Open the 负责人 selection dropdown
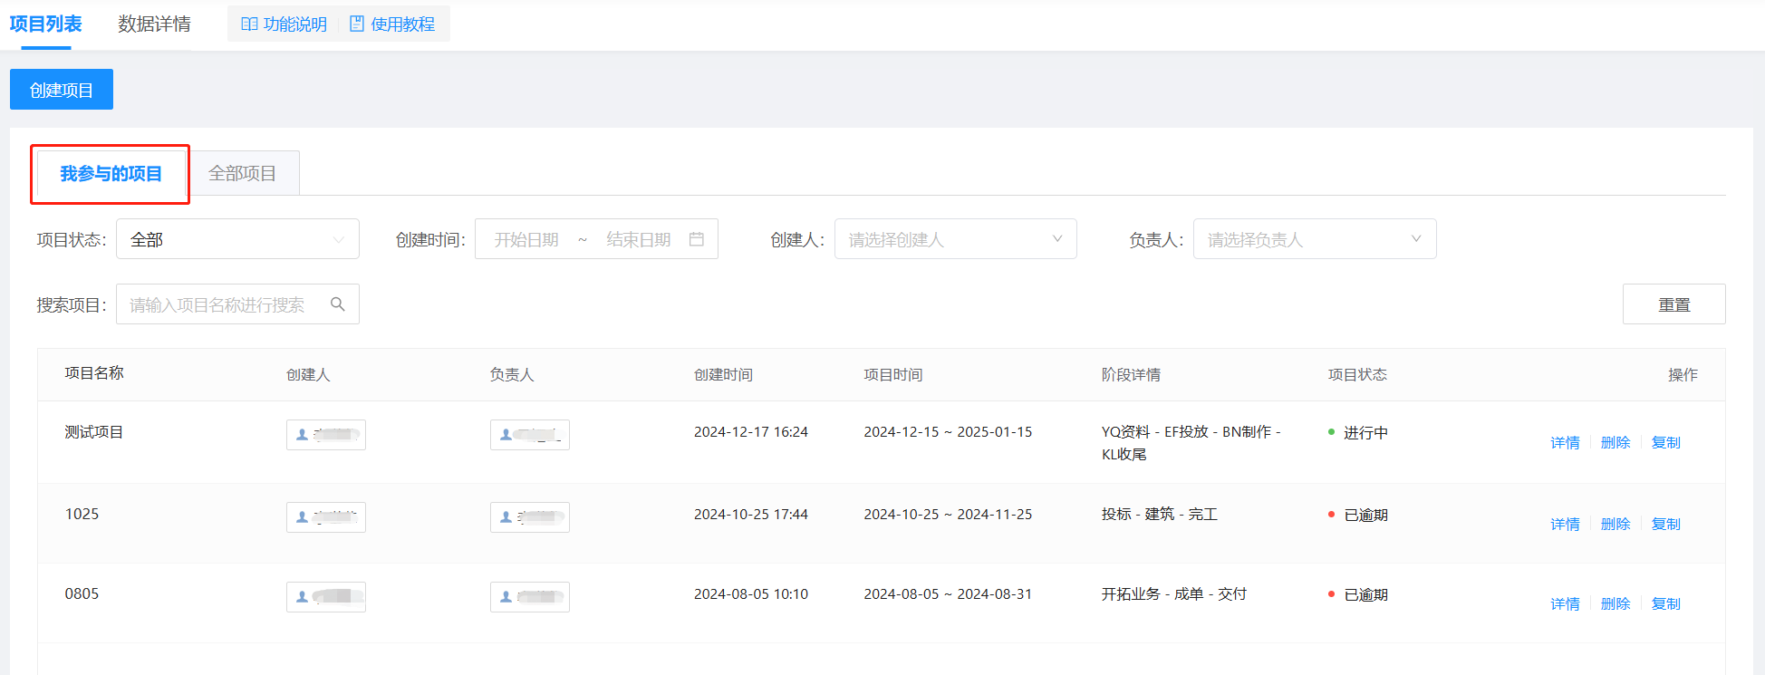The width and height of the screenshot is (1765, 675). click(x=1314, y=239)
